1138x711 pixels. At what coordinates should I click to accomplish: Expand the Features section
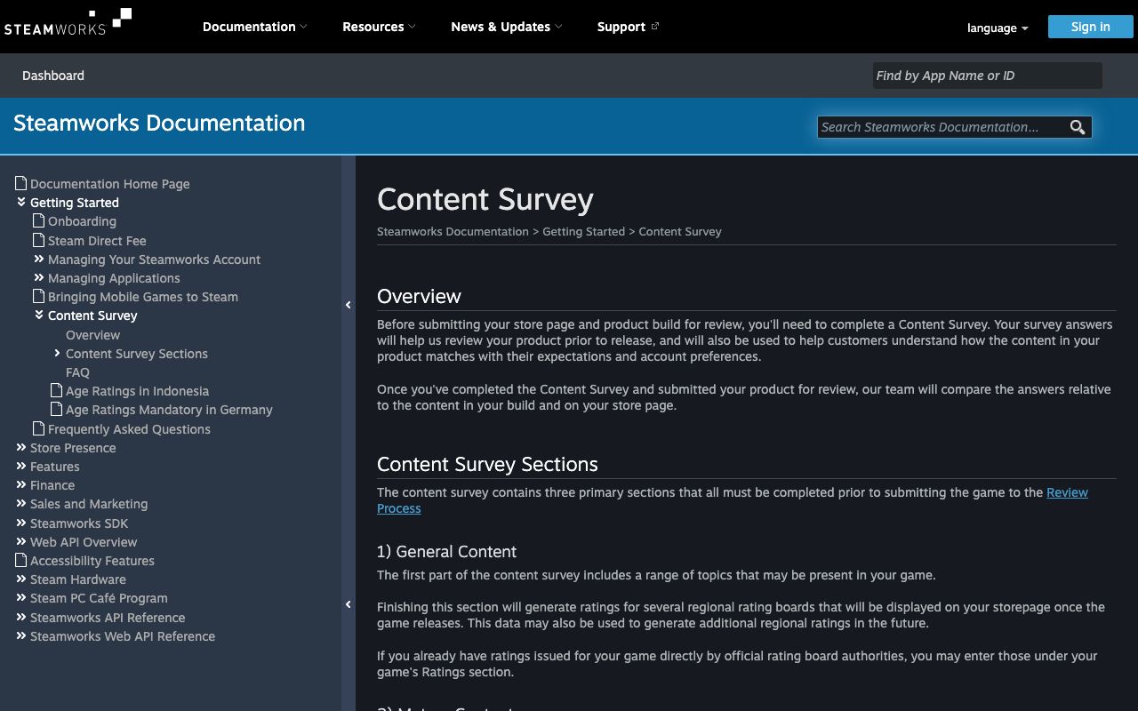21,466
